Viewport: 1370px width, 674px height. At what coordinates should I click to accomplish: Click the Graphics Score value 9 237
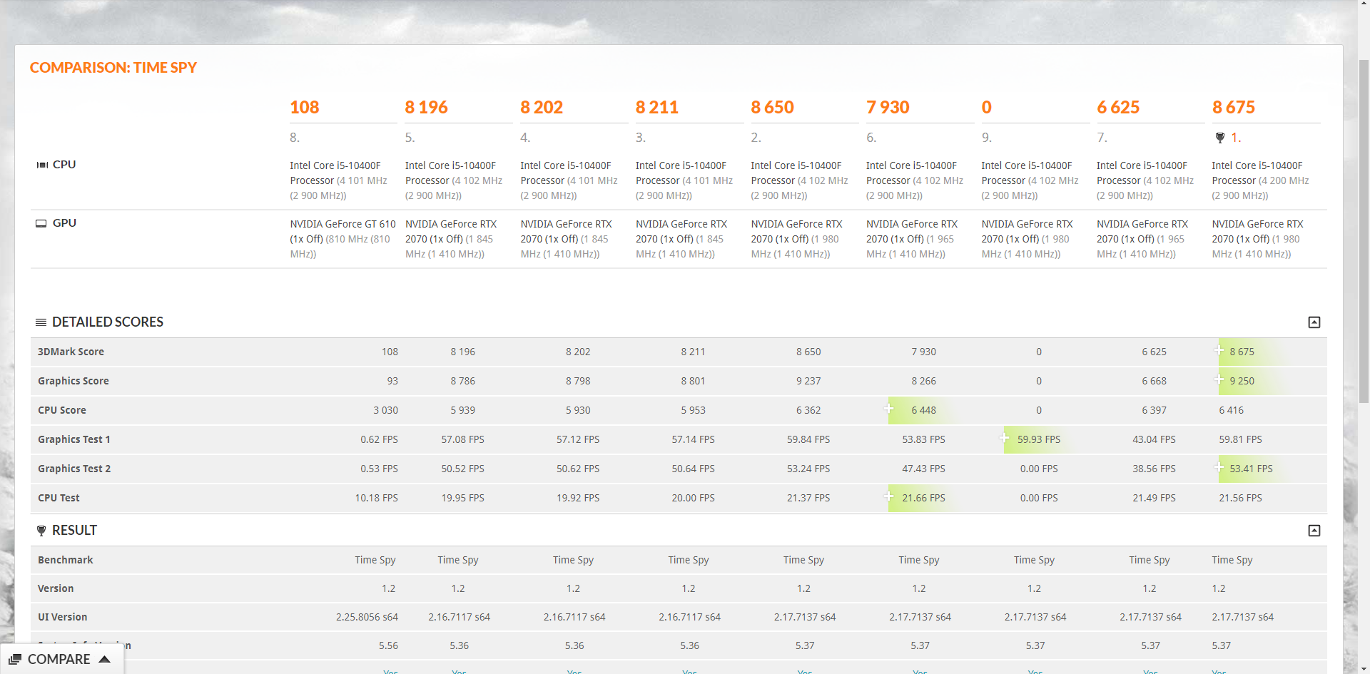click(x=808, y=381)
